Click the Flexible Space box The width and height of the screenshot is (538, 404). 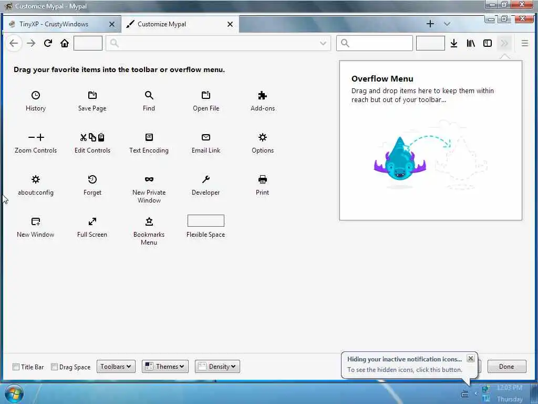point(206,221)
